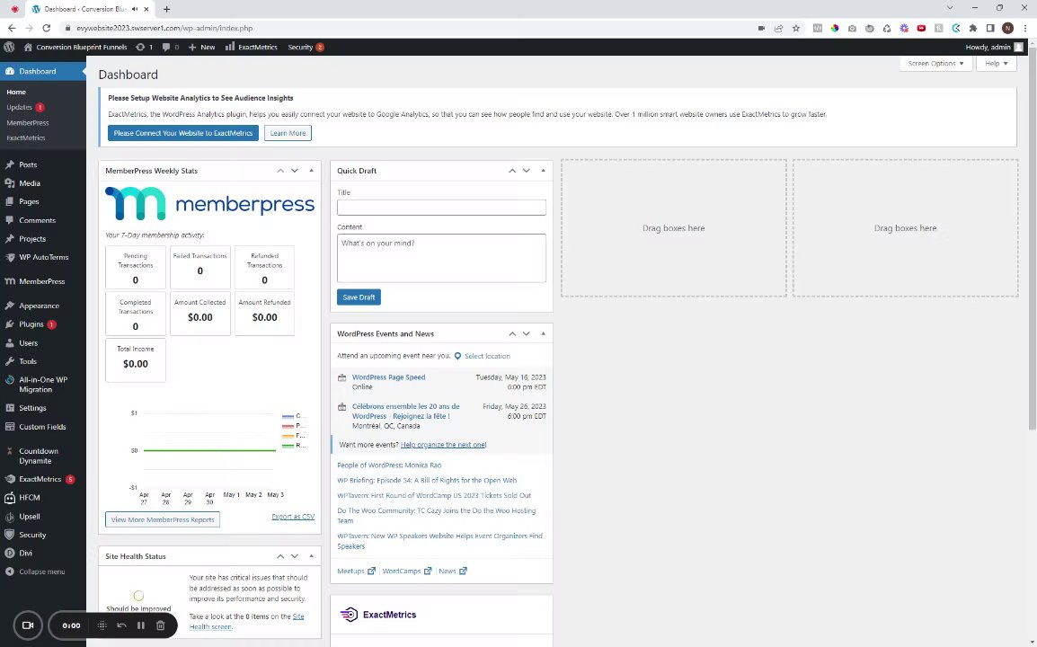Click the Learn More button
The width and height of the screenshot is (1037, 647).
(288, 133)
